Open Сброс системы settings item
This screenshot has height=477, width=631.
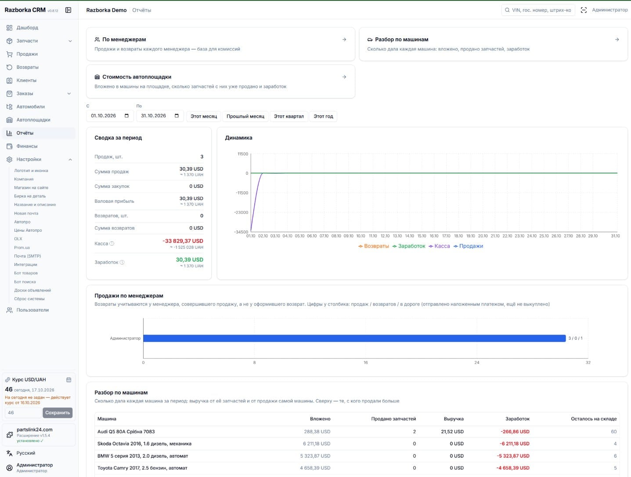(x=29, y=299)
